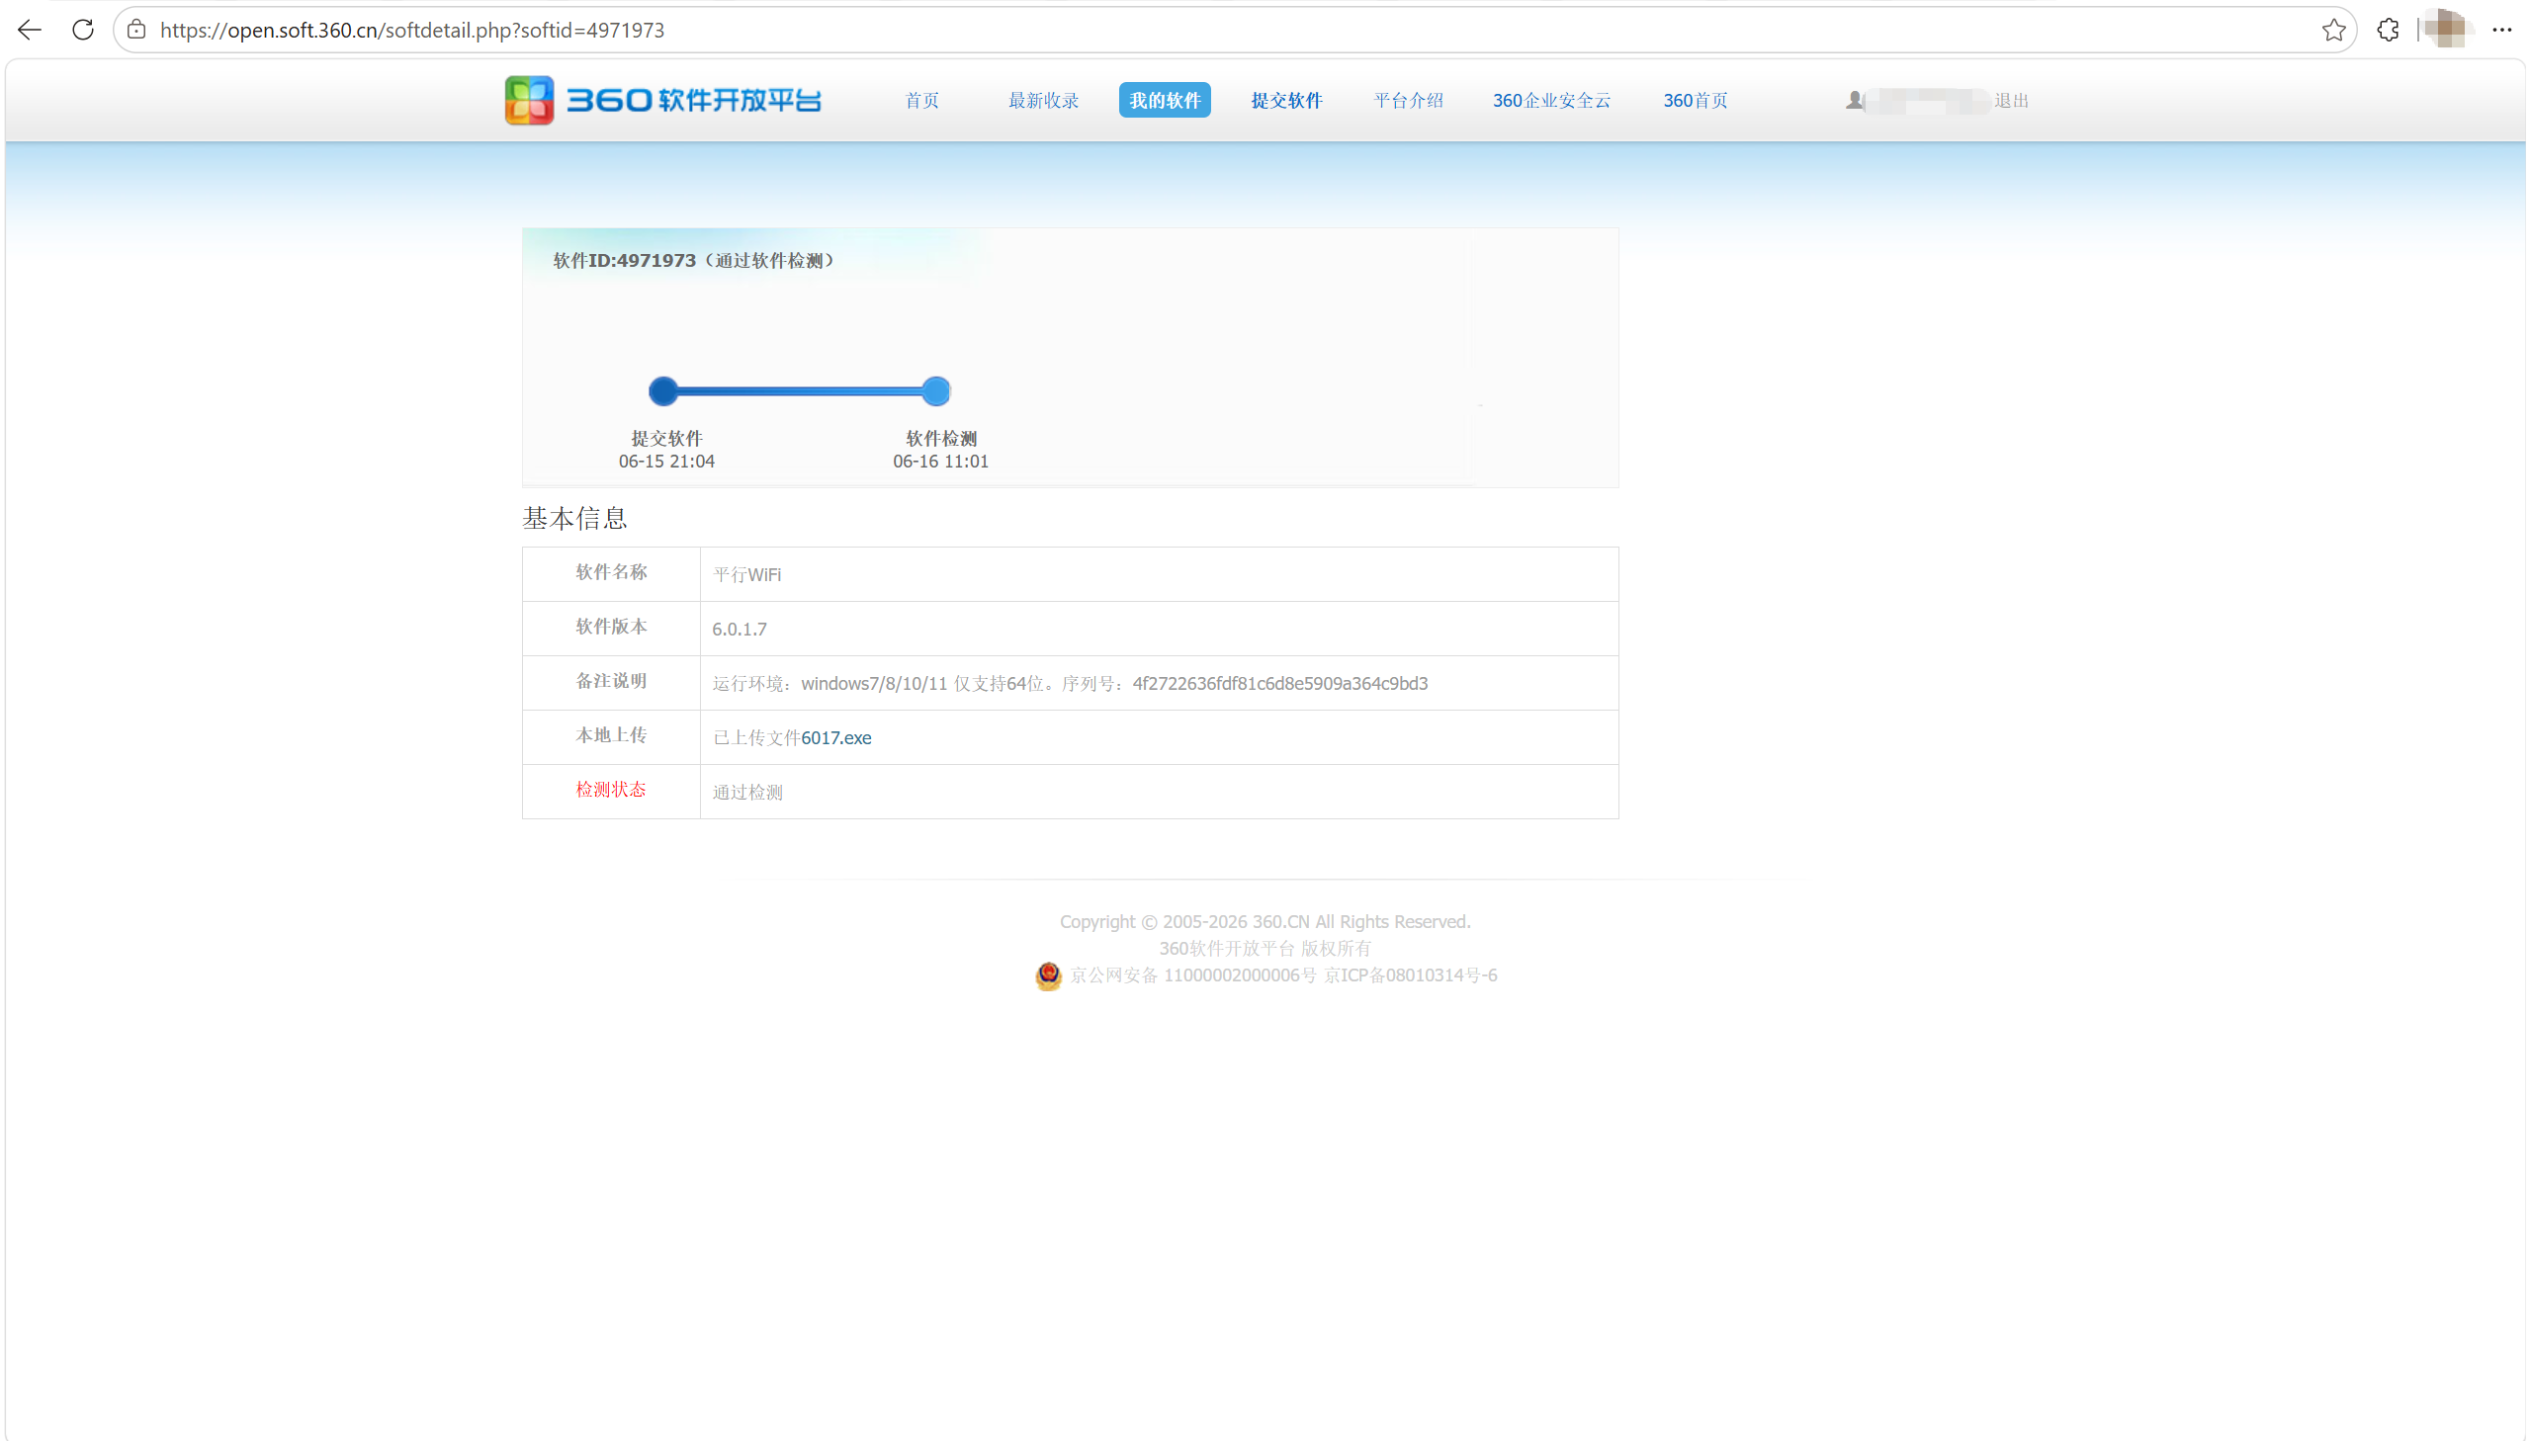Click the 本地上传 row label
This screenshot has width=2530, height=1441.
611,734
